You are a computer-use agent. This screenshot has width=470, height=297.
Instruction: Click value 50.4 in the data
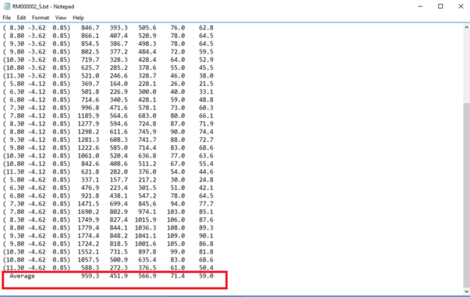tap(206, 268)
